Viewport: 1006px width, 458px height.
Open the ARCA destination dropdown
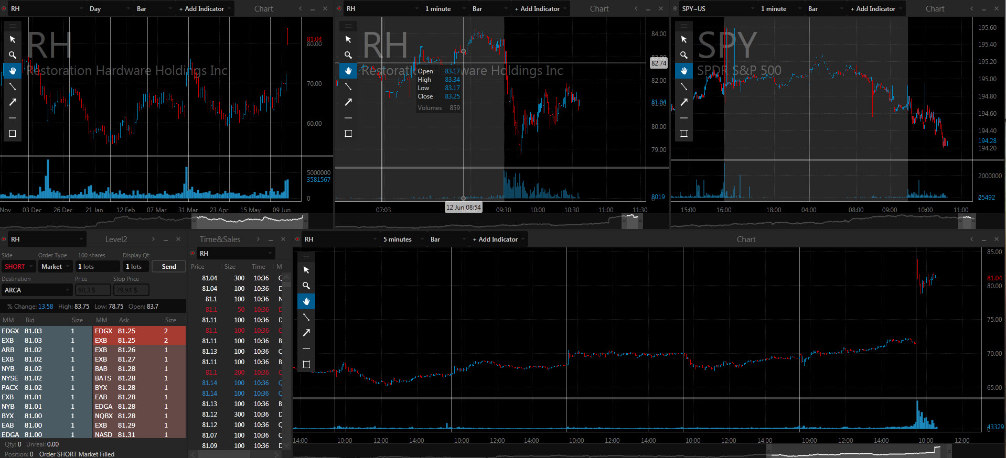(x=37, y=290)
